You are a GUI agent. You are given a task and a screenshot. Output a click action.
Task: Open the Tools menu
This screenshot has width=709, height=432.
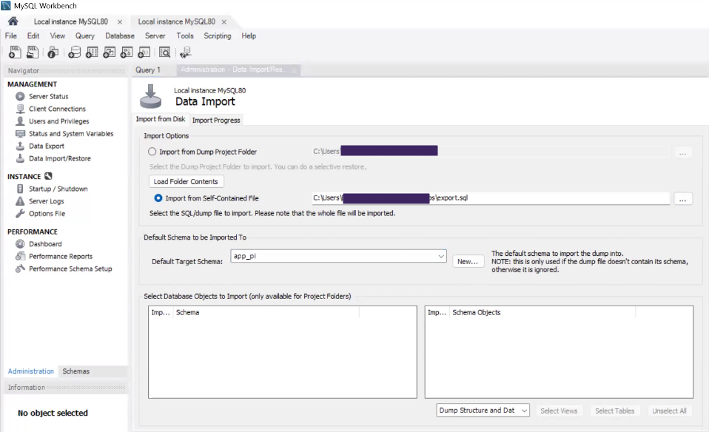[x=185, y=36]
